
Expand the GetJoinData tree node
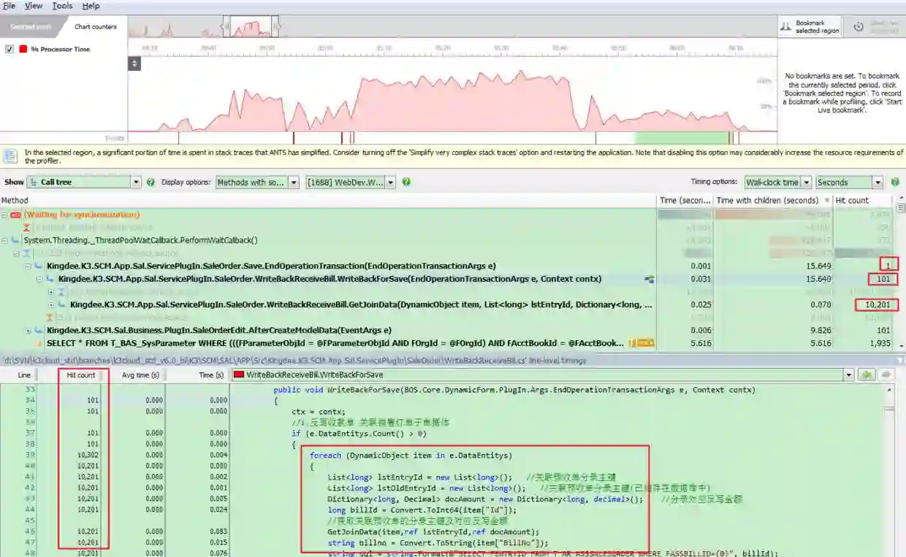(51, 304)
